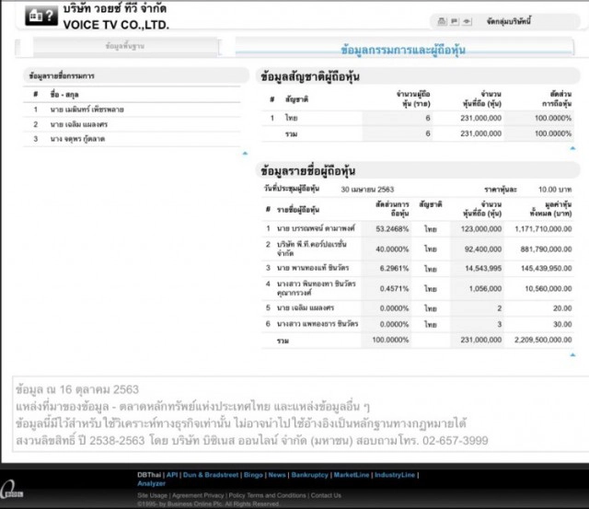Click the 2,209,500,000.00 total value cell

click(543, 340)
